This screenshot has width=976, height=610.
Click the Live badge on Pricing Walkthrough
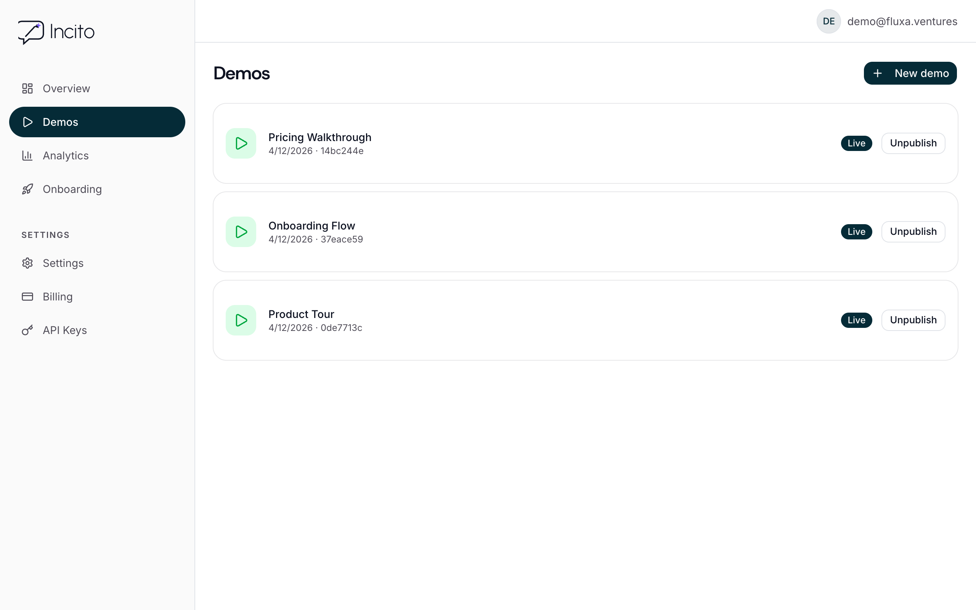pos(856,143)
